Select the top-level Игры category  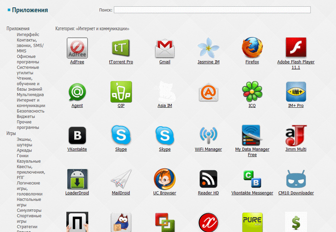[11, 133]
